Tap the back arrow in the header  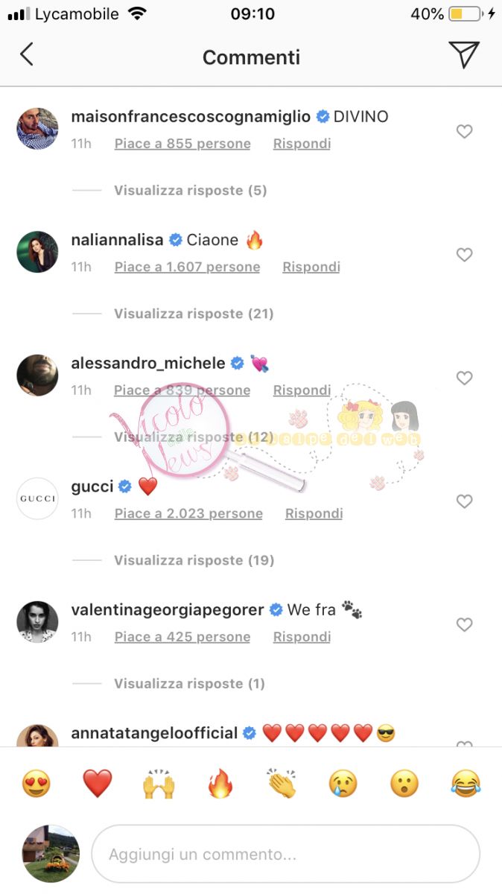pos(27,54)
